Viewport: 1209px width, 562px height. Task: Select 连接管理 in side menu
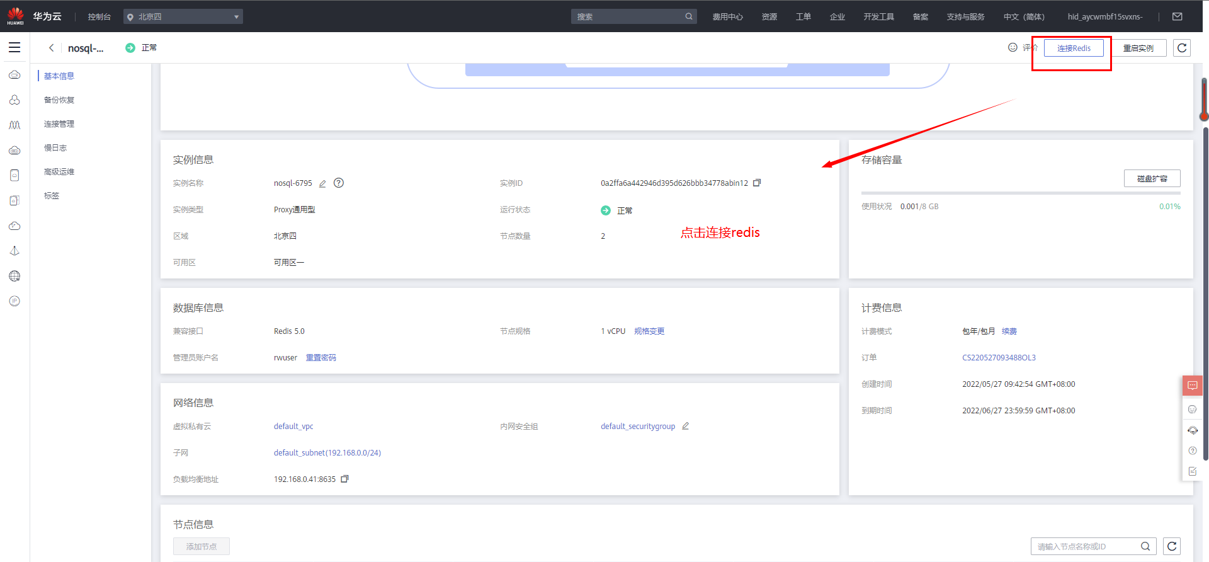tap(59, 123)
